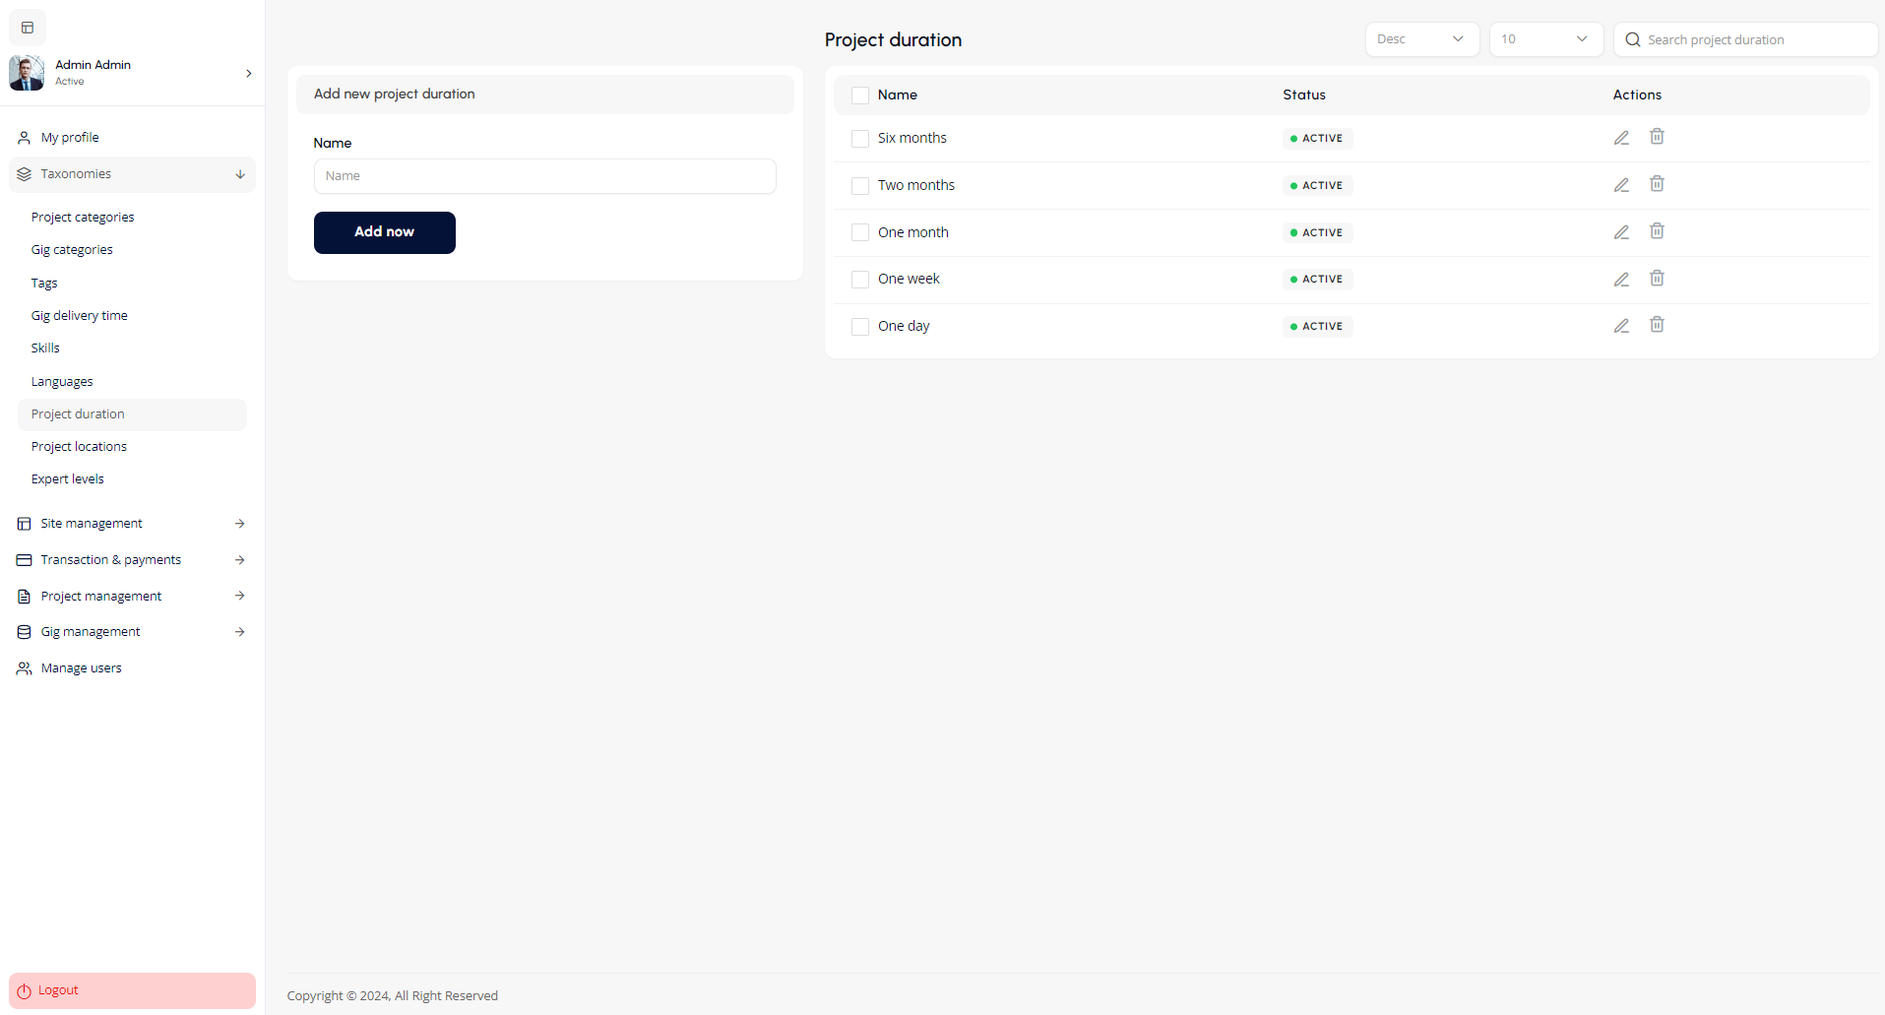Click the Admin Admin profile avatar

pyautogui.click(x=27, y=73)
